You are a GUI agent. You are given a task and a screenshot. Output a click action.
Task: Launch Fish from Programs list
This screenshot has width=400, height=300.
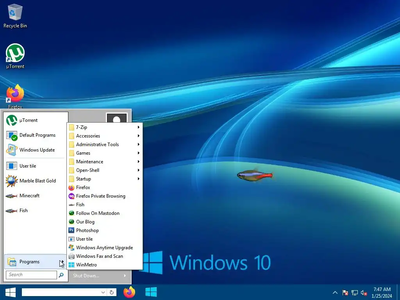coord(105,205)
